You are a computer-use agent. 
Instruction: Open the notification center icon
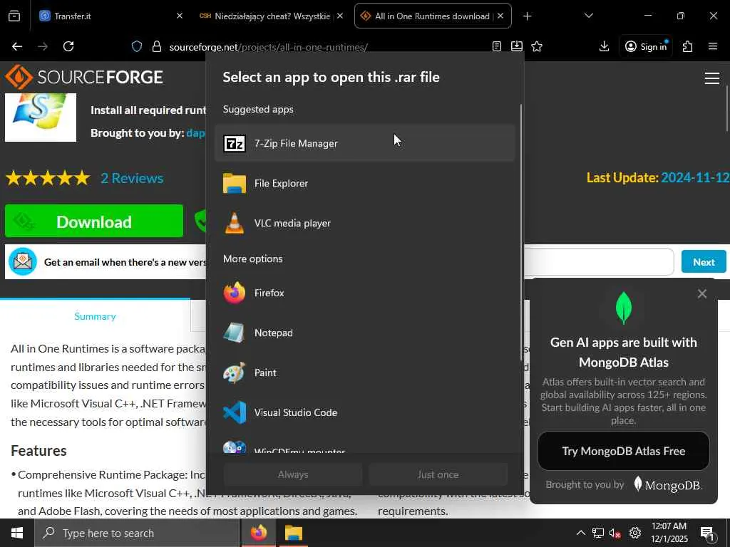[x=707, y=533]
